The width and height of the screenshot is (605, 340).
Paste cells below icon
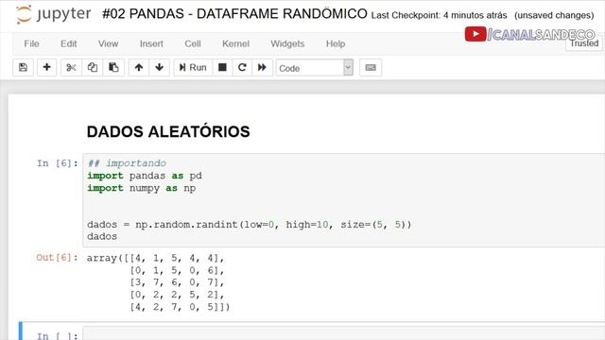113,67
